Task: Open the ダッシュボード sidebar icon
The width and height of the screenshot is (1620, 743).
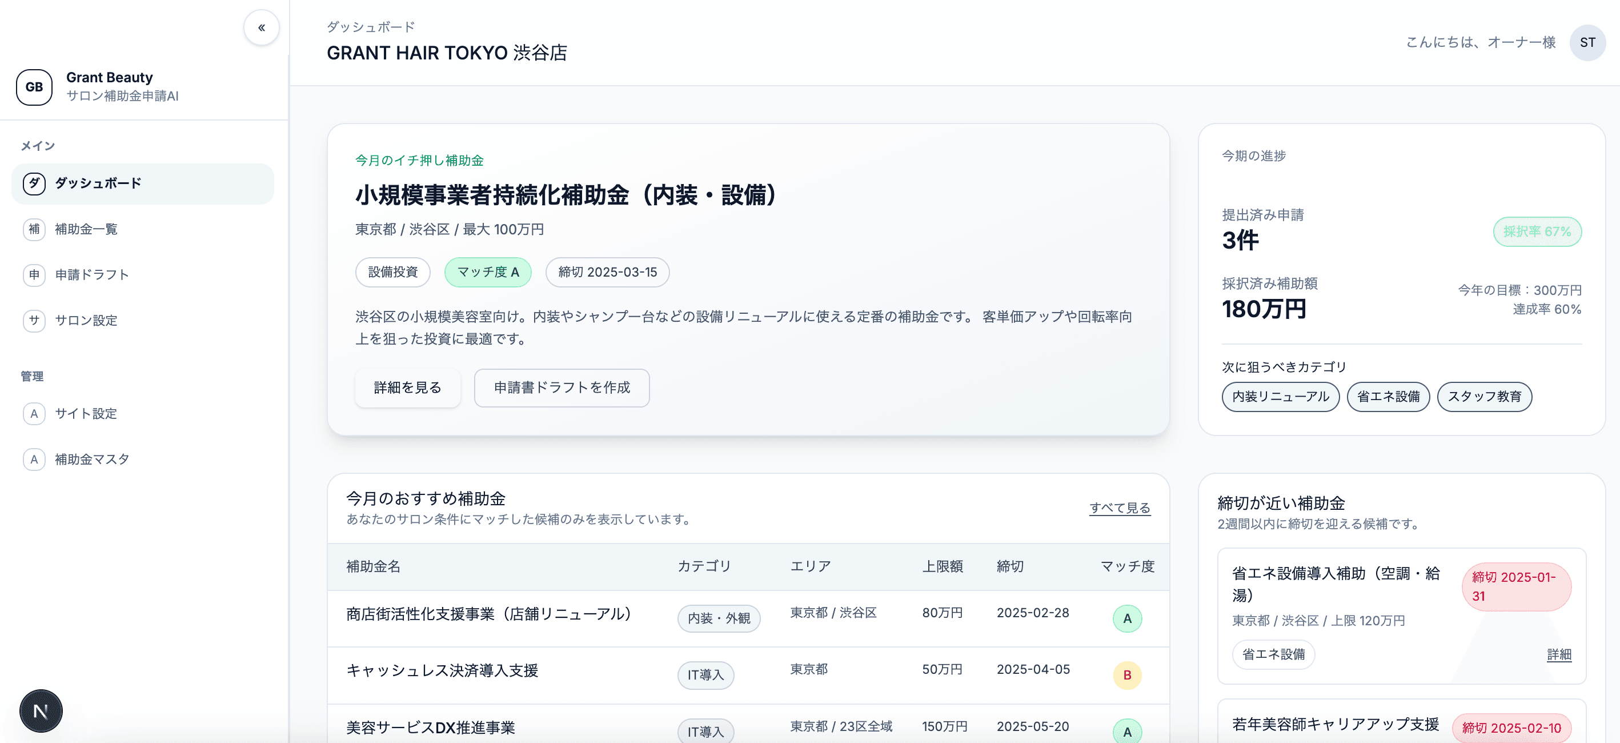Action: tap(35, 183)
